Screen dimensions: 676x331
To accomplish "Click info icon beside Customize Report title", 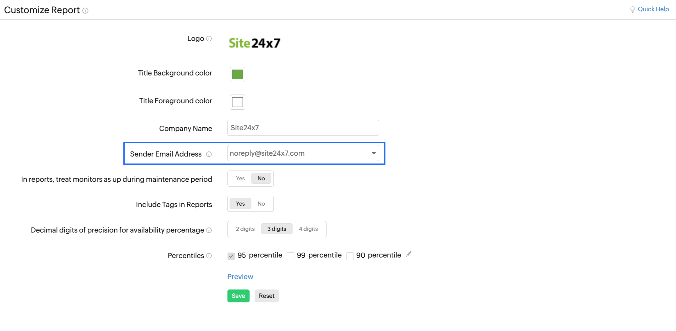I will (85, 11).
